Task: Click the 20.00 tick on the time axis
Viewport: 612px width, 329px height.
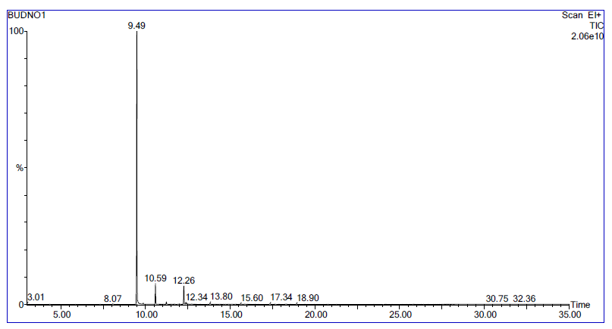Action: click(315, 315)
